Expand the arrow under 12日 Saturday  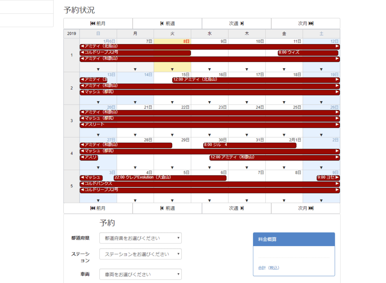[321, 70]
